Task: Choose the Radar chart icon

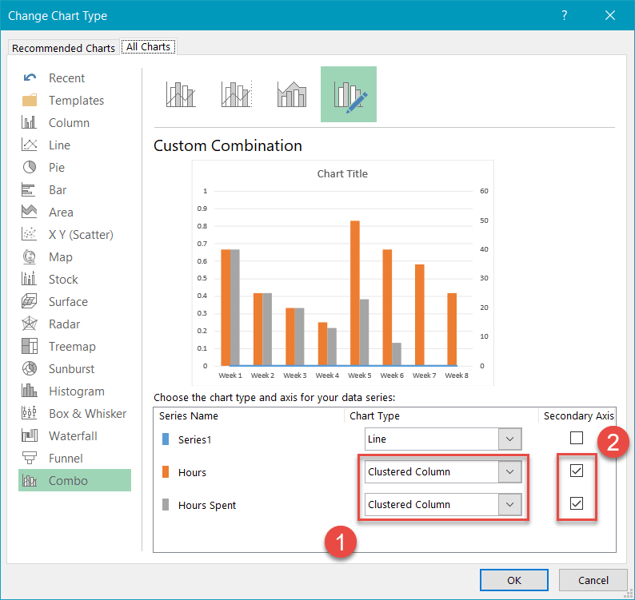Action: 29,324
